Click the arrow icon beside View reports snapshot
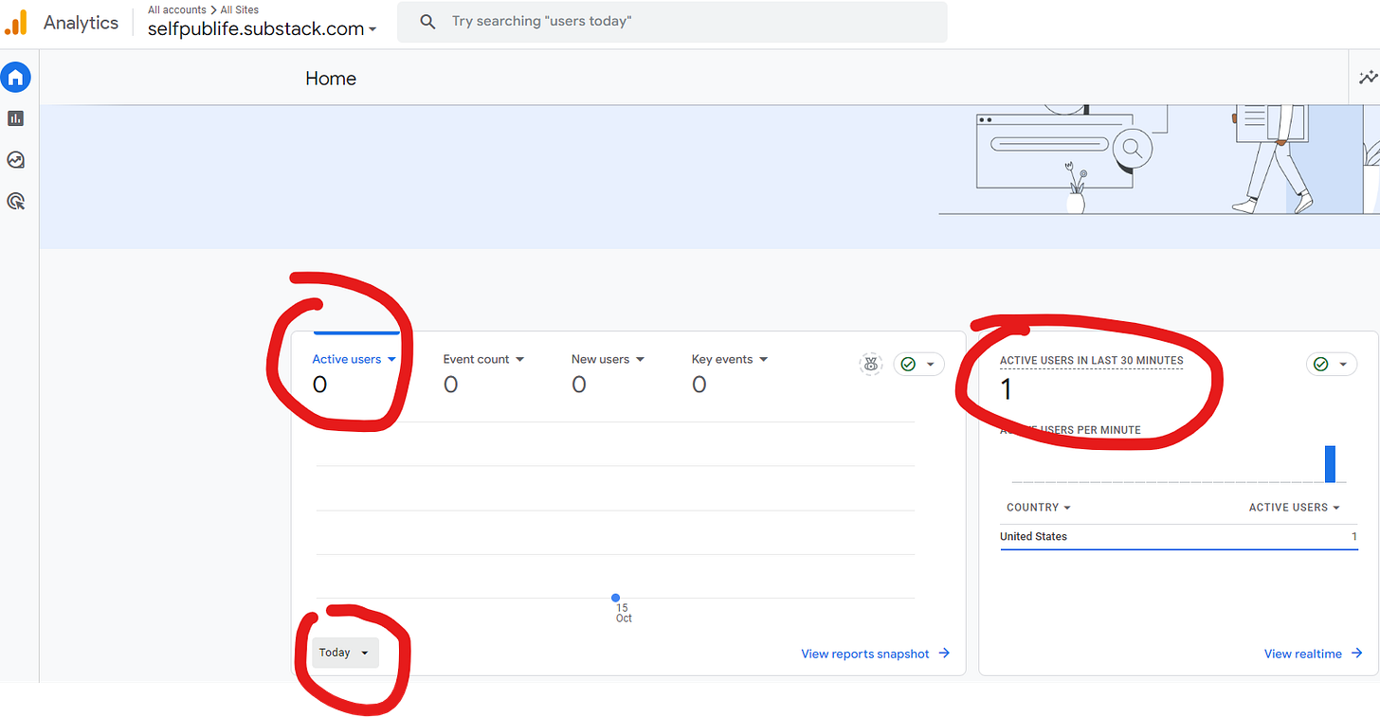1380x717 pixels. click(x=944, y=654)
